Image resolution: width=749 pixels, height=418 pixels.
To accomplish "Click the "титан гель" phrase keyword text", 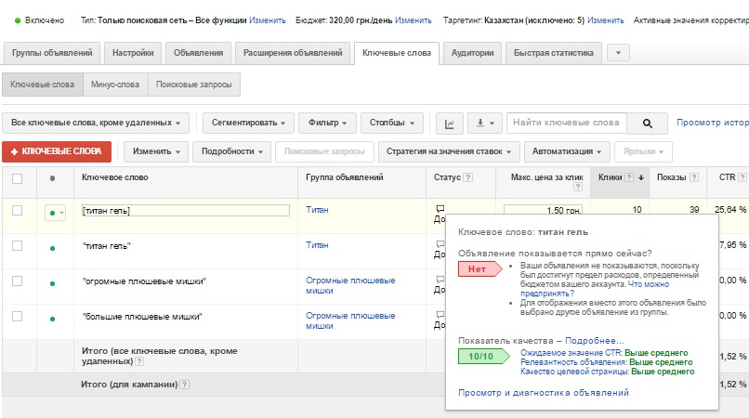I will tap(107, 246).
